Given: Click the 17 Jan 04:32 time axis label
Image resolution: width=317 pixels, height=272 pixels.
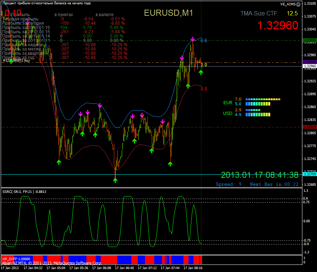Looking at the screenshot, I should (x=33, y=268).
